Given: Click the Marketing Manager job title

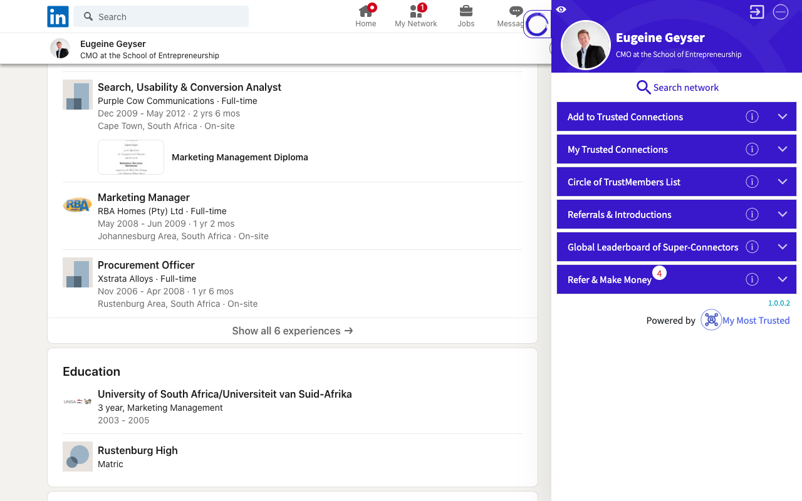Looking at the screenshot, I should (x=143, y=197).
